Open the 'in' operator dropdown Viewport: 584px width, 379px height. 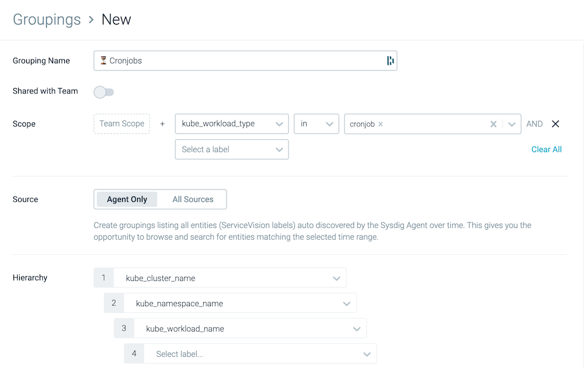pyautogui.click(x=316, y=124)
